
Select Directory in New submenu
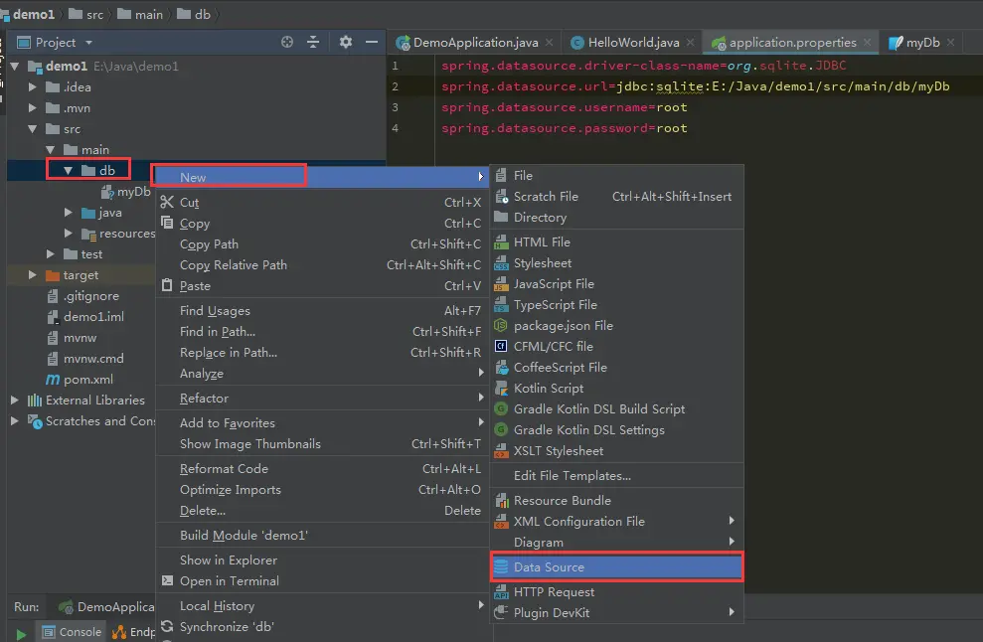pyautogui.click(x=617, y=218)
